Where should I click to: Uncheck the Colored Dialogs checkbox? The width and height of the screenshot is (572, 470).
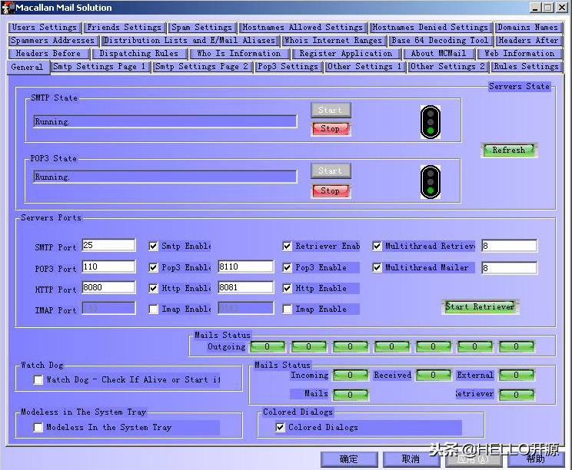pyautogui.click(x=280, y=427)
